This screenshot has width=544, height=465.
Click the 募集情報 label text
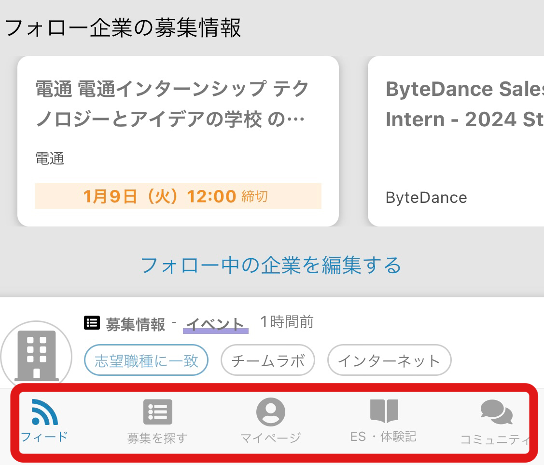coord(136,324)
